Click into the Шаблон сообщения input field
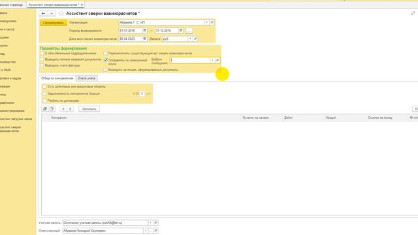This screenshot has width=418, height=235. click(x=190, y=60)
